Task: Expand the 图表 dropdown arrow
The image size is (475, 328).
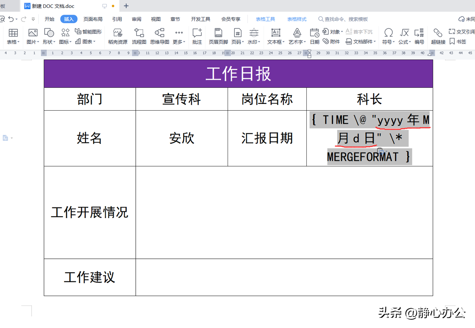Action: click(94, 41)
